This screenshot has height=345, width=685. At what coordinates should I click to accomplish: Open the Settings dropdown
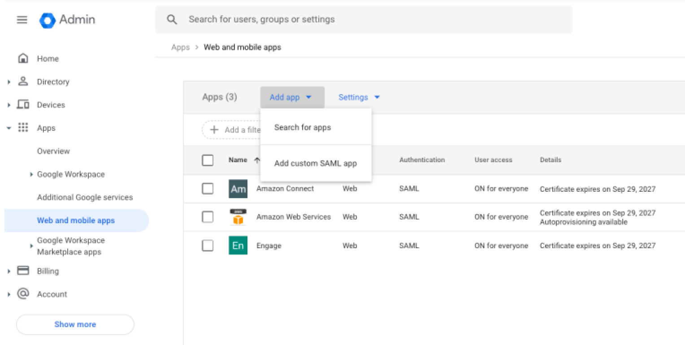pyautogui.click(x=359, y=97)
